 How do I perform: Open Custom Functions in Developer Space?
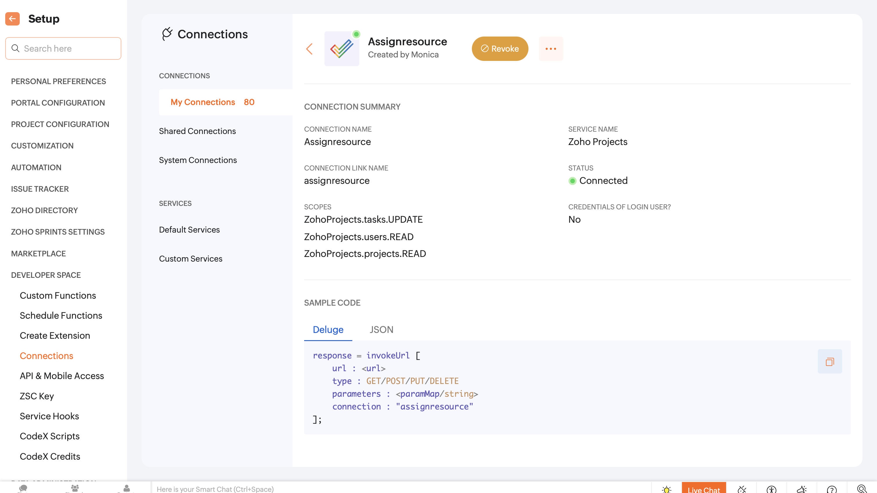tap(57, 295)
